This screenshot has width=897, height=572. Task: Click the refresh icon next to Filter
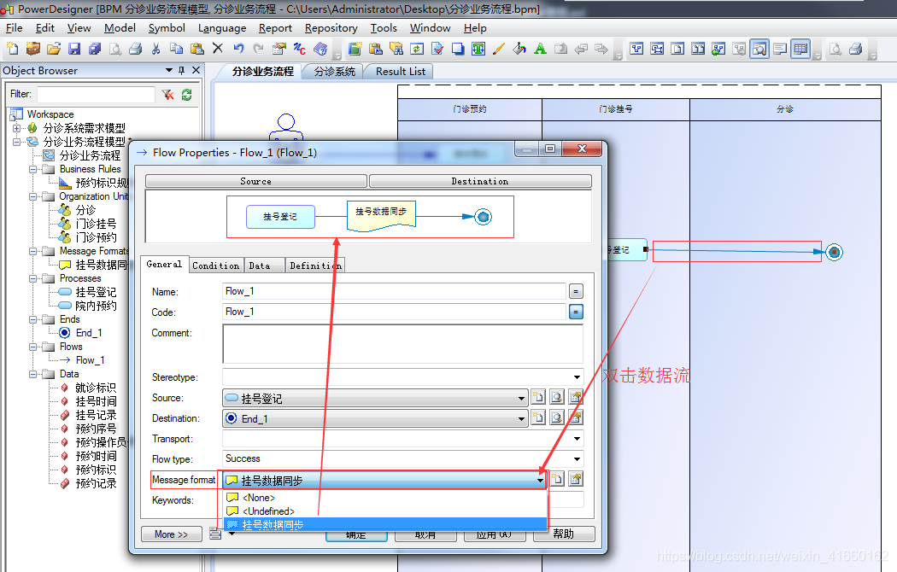(x=186, y=95)
